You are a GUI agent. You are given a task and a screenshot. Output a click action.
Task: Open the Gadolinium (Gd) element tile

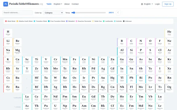pyautogui.click(x=93, y=98)
